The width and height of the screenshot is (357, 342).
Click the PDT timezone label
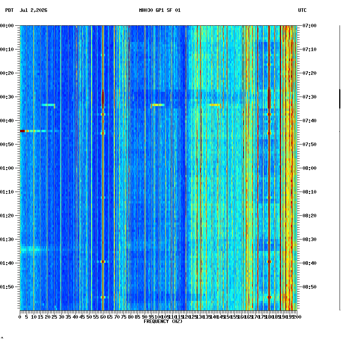click(x=9, y=10)
